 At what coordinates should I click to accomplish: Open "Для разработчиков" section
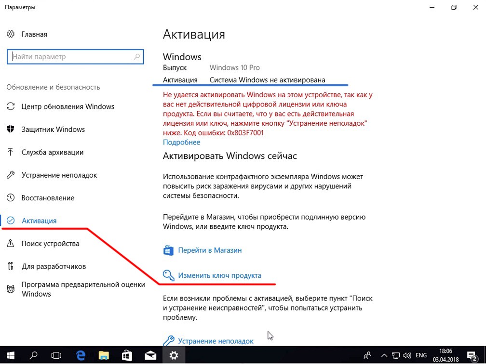click(x=54, y=267)
